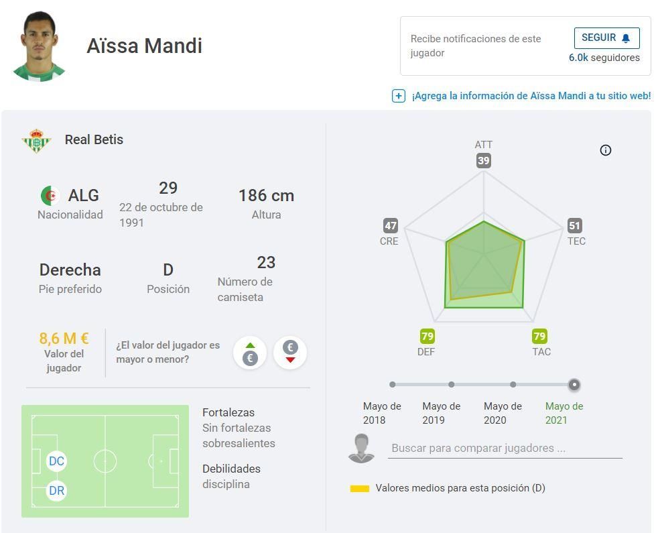Select the DC position on the pitch
658x533 pixels.
(57, 461)
